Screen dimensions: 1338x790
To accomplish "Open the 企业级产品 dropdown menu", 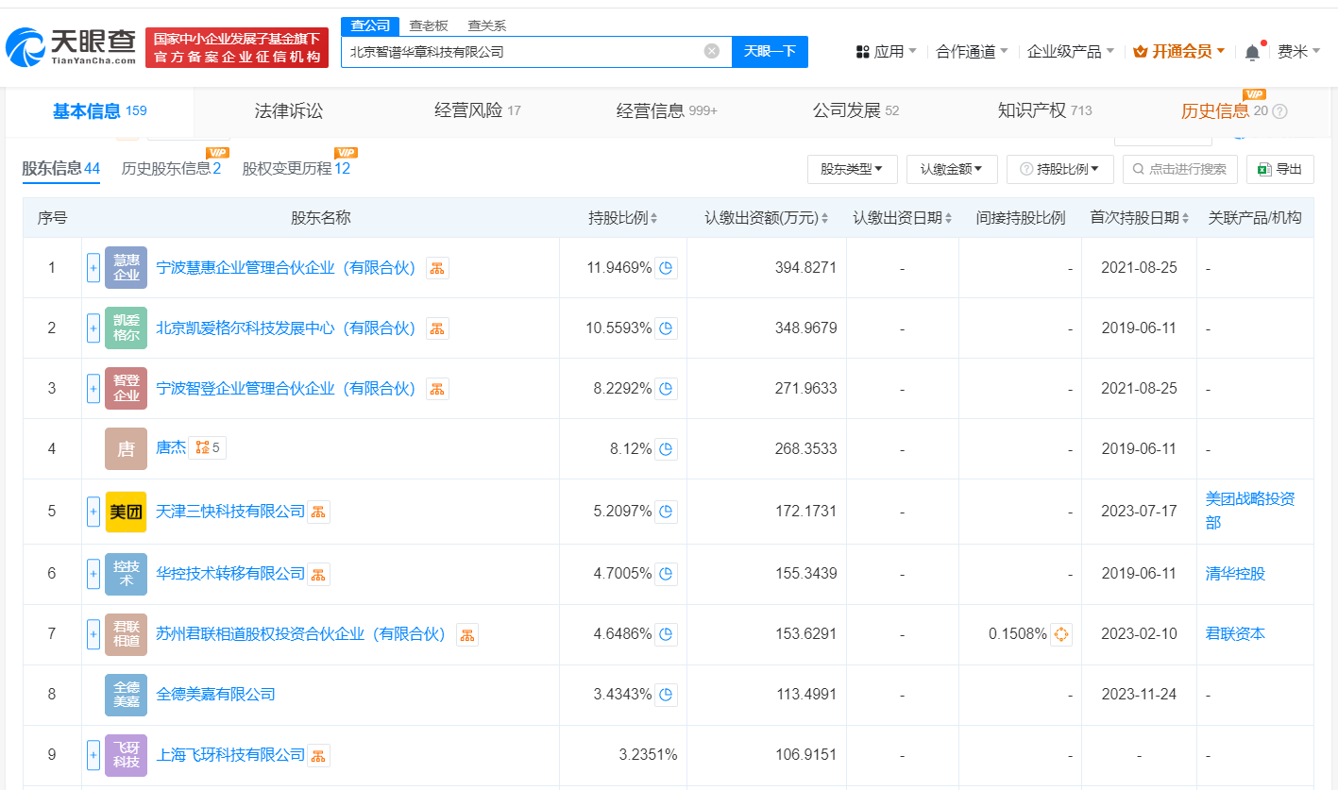I will tap(1071, 52).
